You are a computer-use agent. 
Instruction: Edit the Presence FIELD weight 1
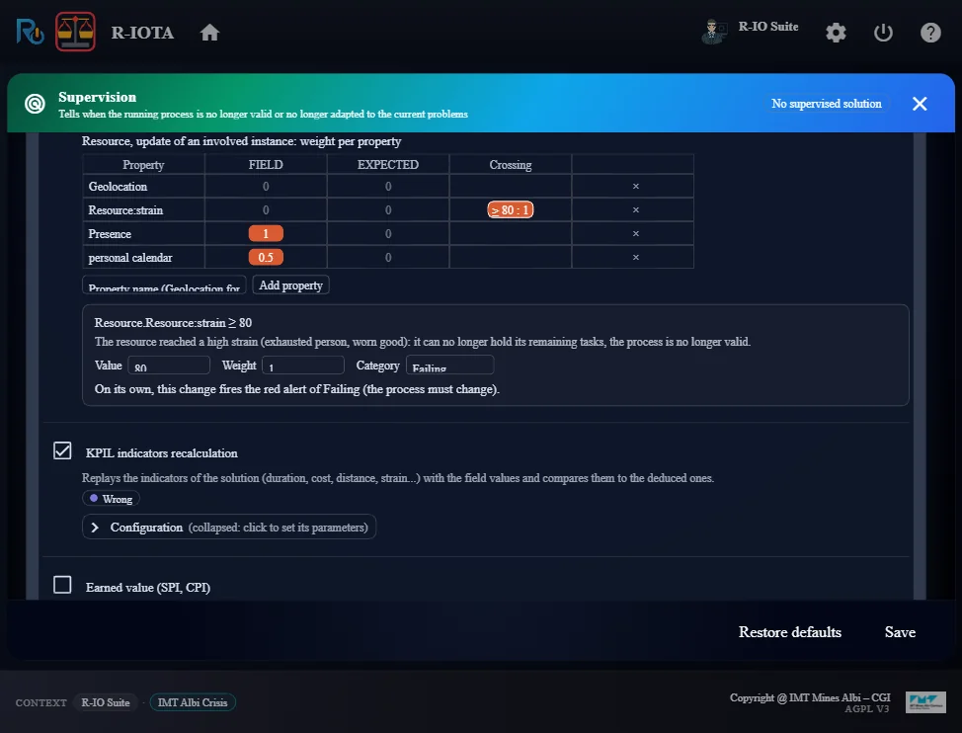tap(266, 234)
